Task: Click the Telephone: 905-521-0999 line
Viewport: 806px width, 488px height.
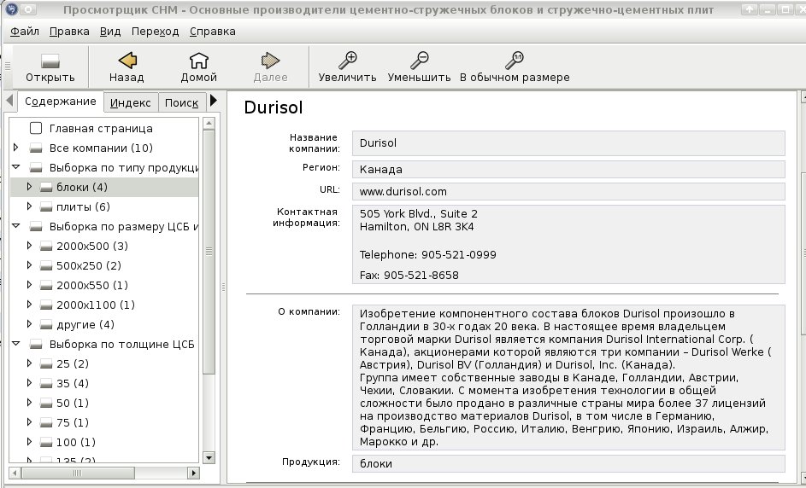Action: click(x=427, y=255)
